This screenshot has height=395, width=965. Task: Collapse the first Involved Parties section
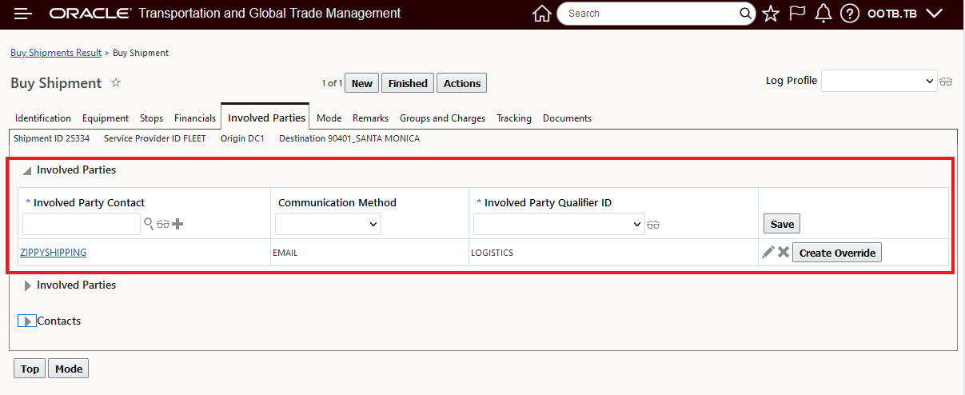[x=27, y=170]
